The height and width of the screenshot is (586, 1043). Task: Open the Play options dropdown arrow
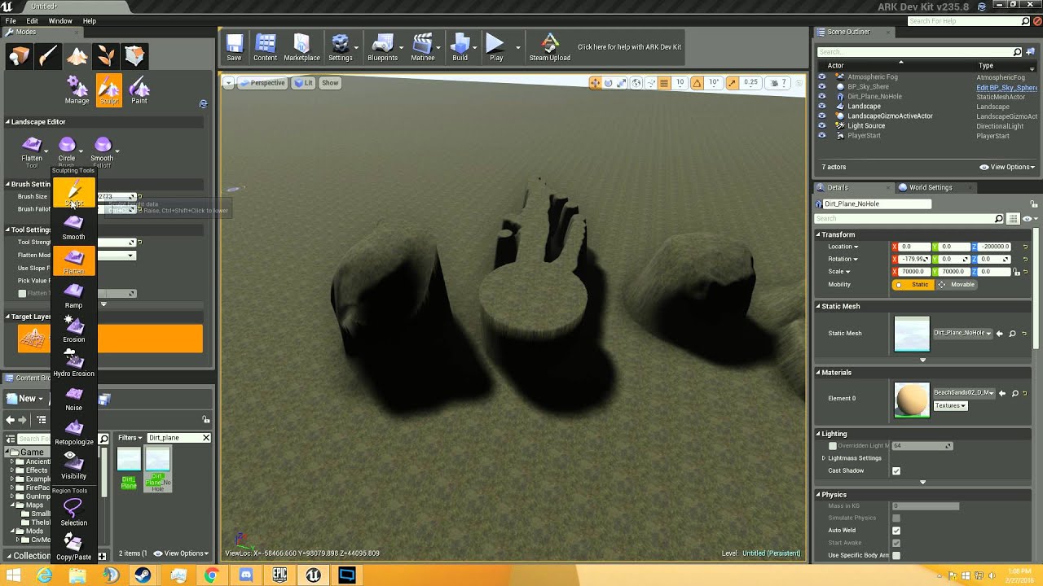[x=517, y=48]
